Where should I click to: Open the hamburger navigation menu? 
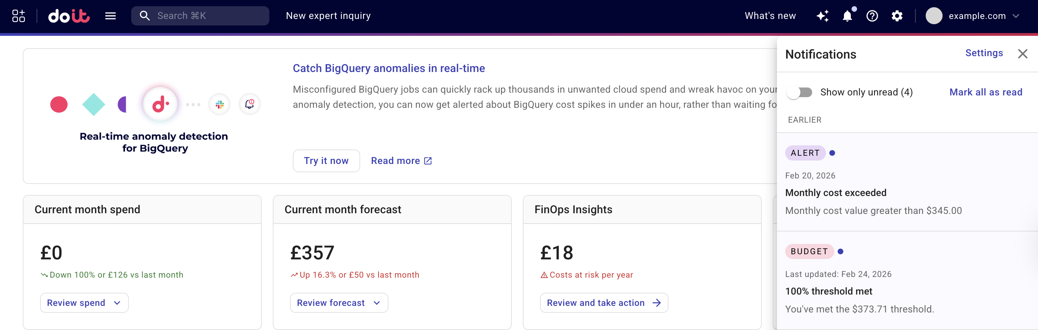point(110,16)
